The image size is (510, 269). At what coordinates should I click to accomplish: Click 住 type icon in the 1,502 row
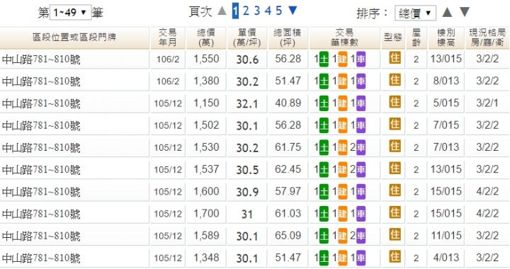(395, 125)
